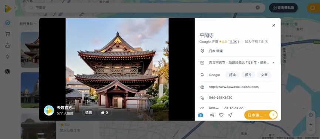The width and height of the screenshot is (320, 139).
Task: Click the phone number 044-266-3420
Action: point(220,98)
